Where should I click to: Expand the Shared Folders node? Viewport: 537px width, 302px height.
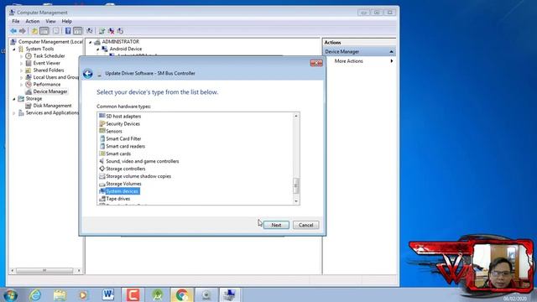[x=22, y=70]
